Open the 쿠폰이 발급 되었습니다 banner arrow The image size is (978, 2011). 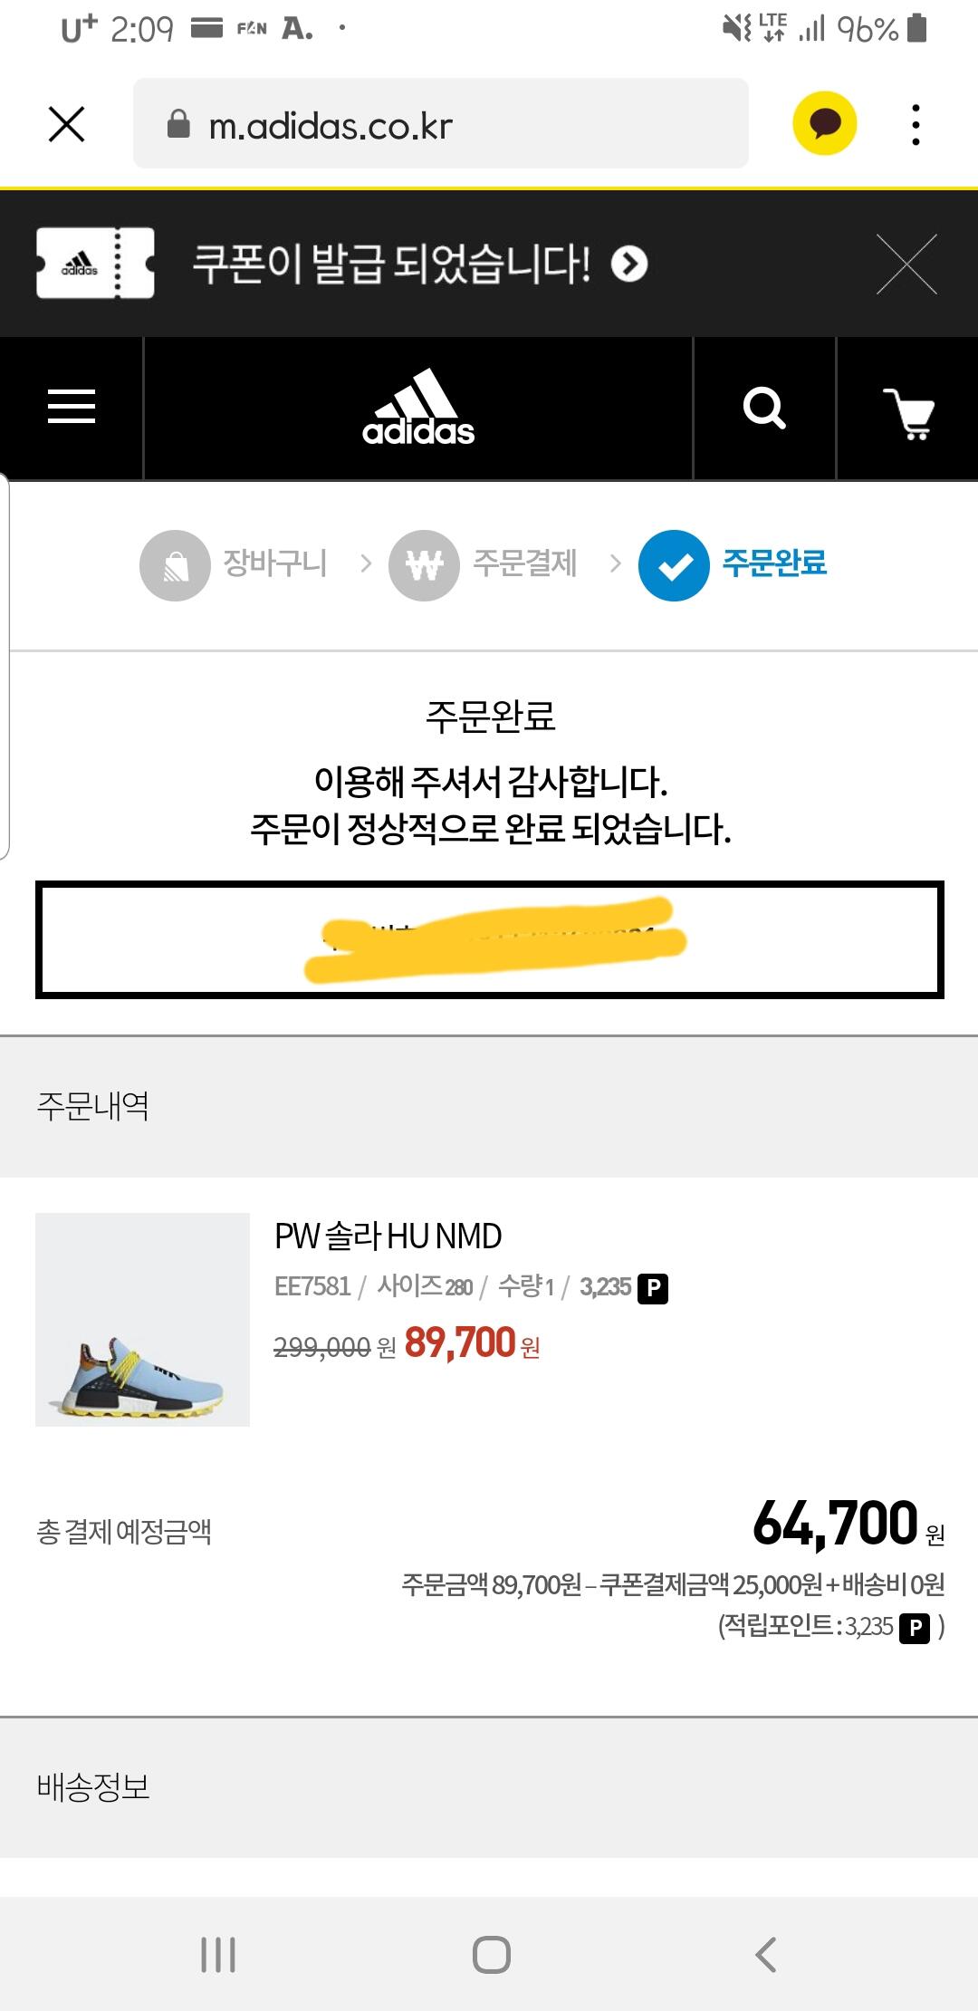pos(629,265)
